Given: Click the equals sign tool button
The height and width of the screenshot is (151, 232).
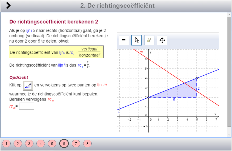Looking at the screenshot, I should pos(124,40).
